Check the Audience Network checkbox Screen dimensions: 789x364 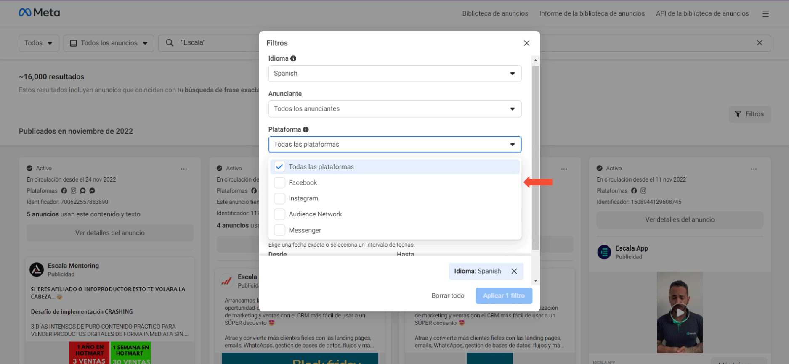(279, 214)
